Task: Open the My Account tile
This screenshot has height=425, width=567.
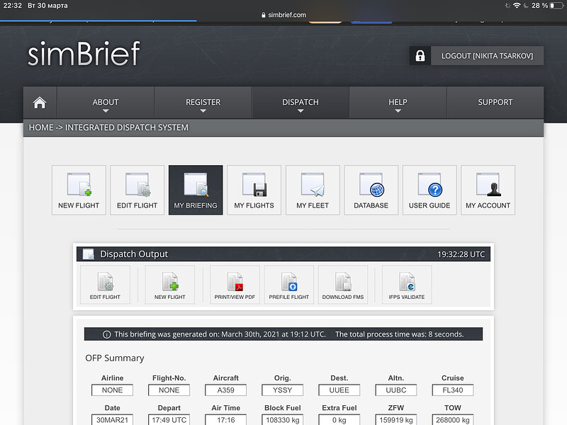Action: pyautogui.click(x=488, y=190)
